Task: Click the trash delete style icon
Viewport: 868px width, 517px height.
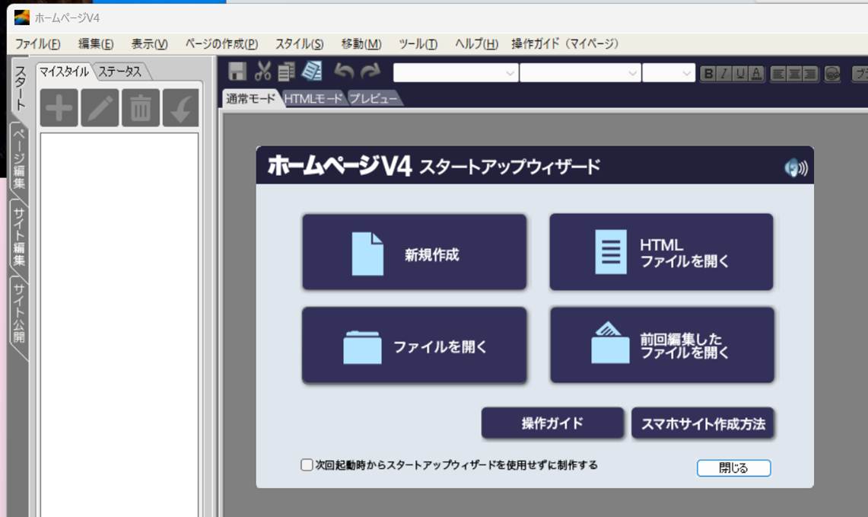Action: pyautogui.click(x=141, y=107)
